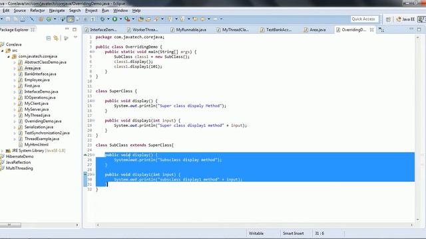Image resolution: width=426 pixels, height=239 pixels.
Task: Maximize the Package Explorer panel
Action: tap(75, 29)
